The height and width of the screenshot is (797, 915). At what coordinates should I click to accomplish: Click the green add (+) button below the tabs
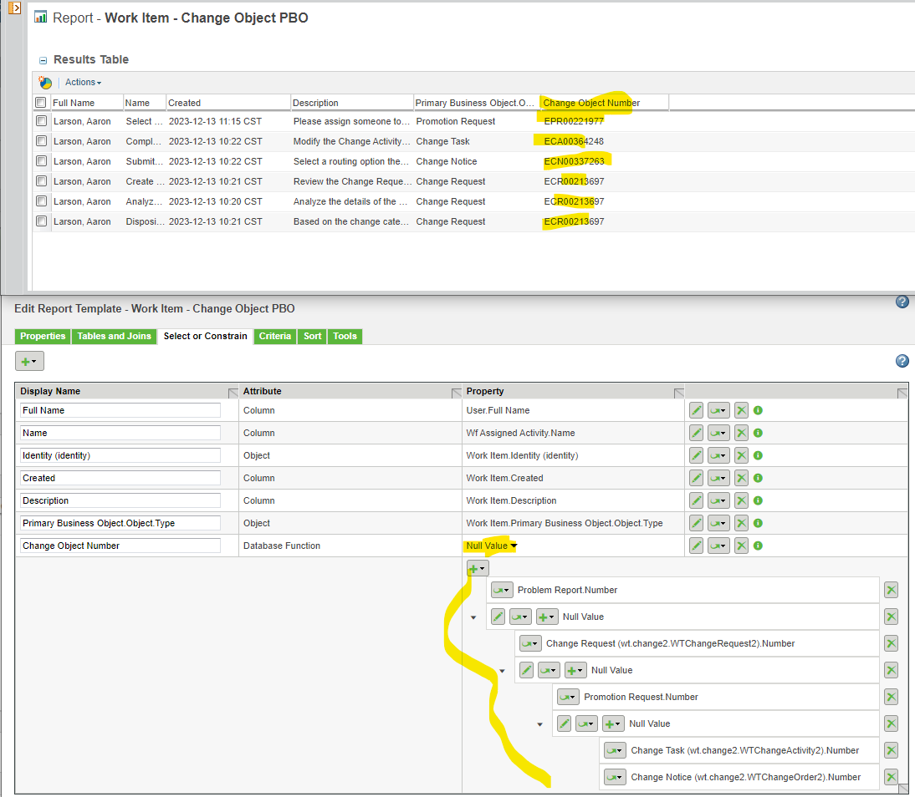tap(28, 361)
